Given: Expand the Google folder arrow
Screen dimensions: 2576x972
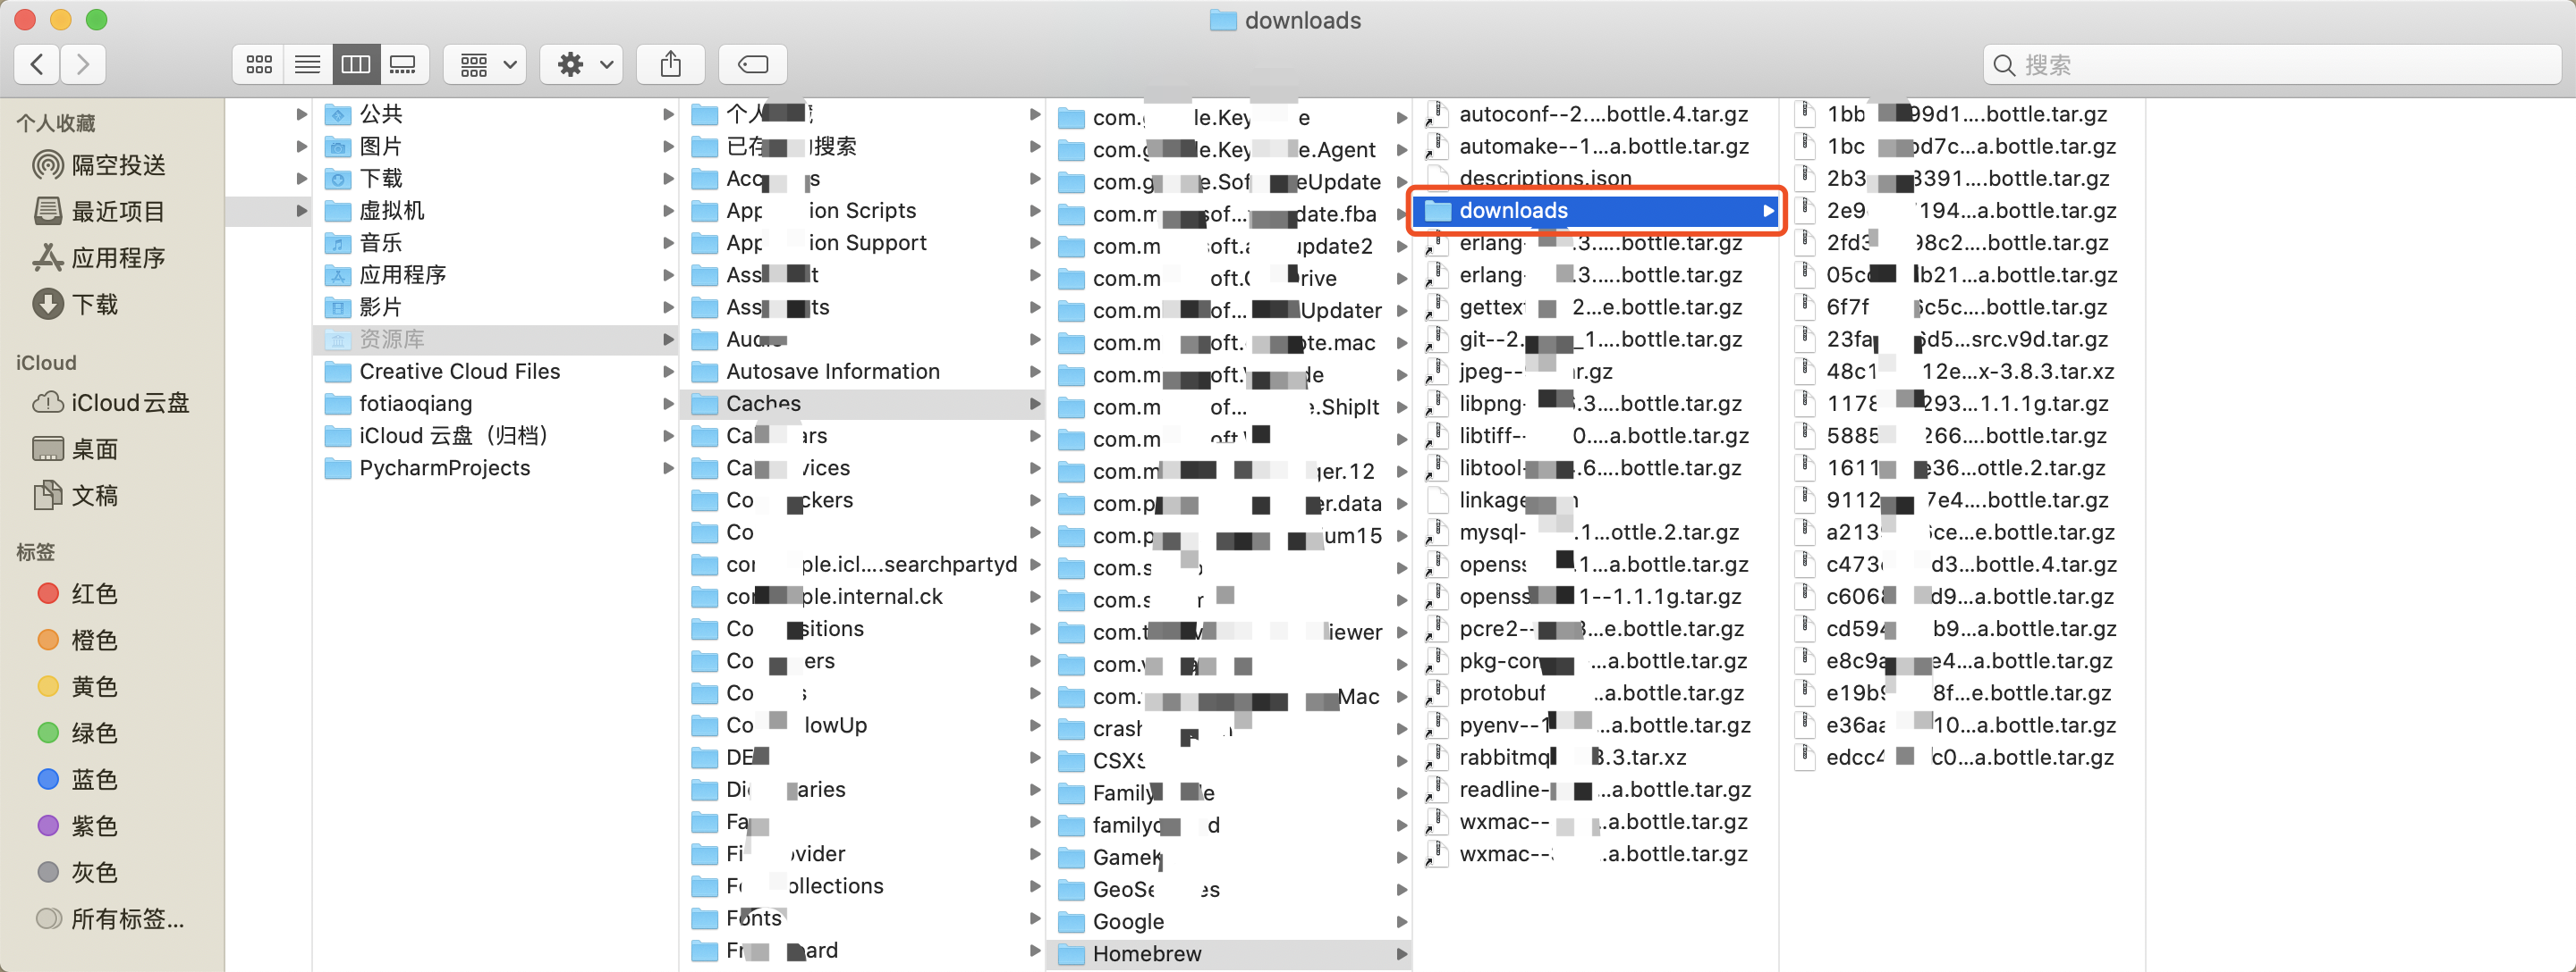Looking at the screenshot, I should [x=1402, y=922].
